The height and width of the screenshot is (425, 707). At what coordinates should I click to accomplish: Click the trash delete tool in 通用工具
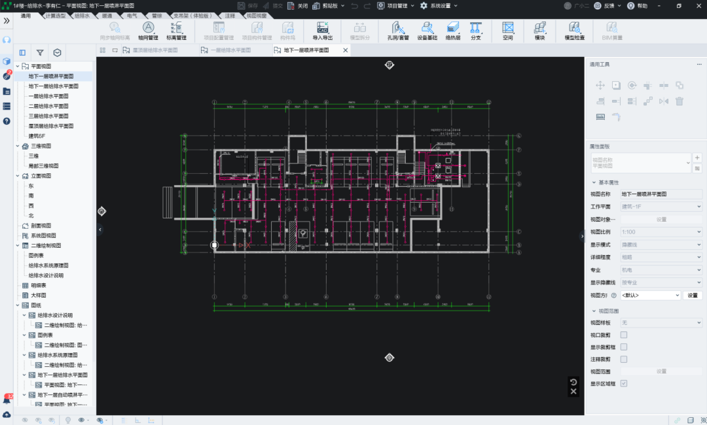[x=680, y=101]
